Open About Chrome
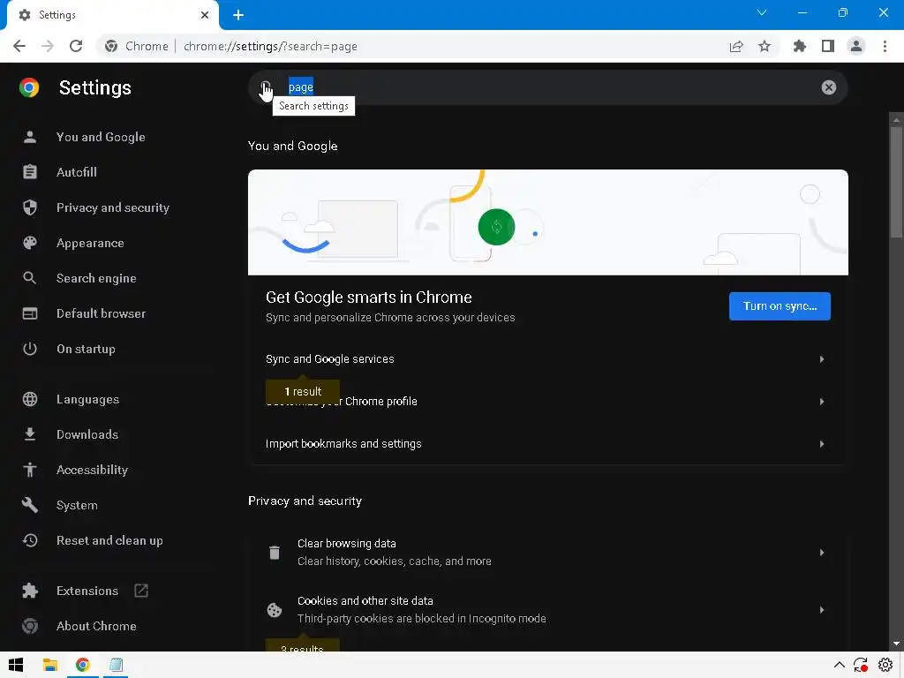Image resolution: width=904 pixels, height=678 pixels. [96, 626]
